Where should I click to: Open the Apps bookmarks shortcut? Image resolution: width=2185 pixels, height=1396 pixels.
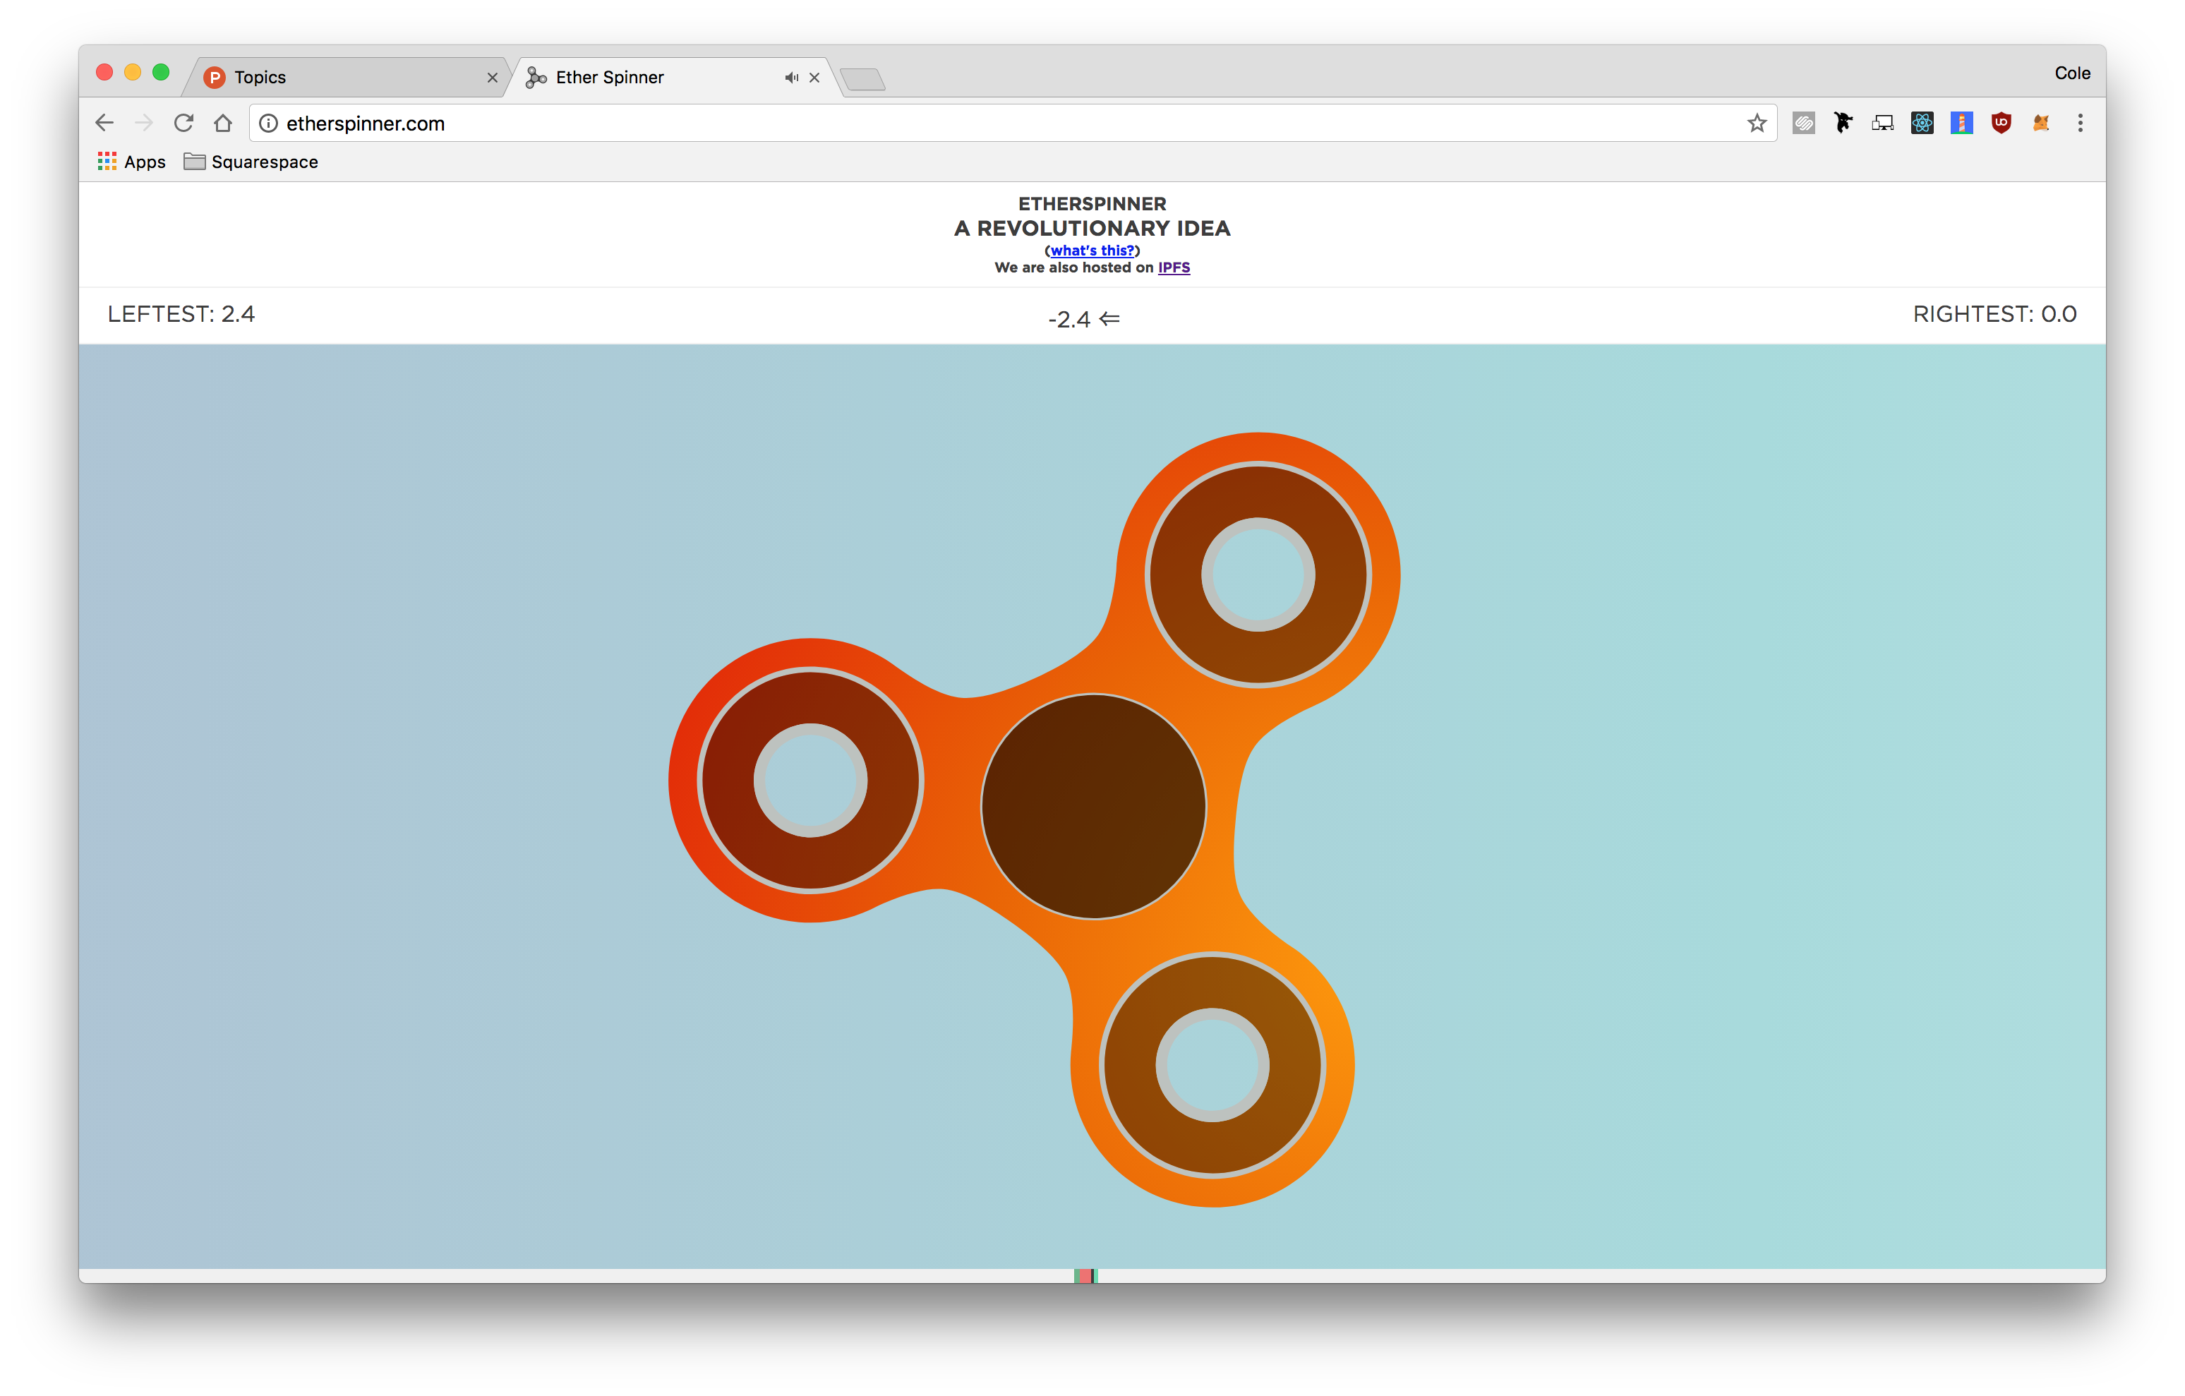point(131,162)
